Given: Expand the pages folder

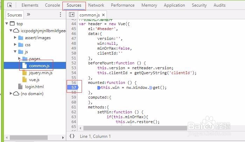Looking at the screenshot, I should coord(19,58).
